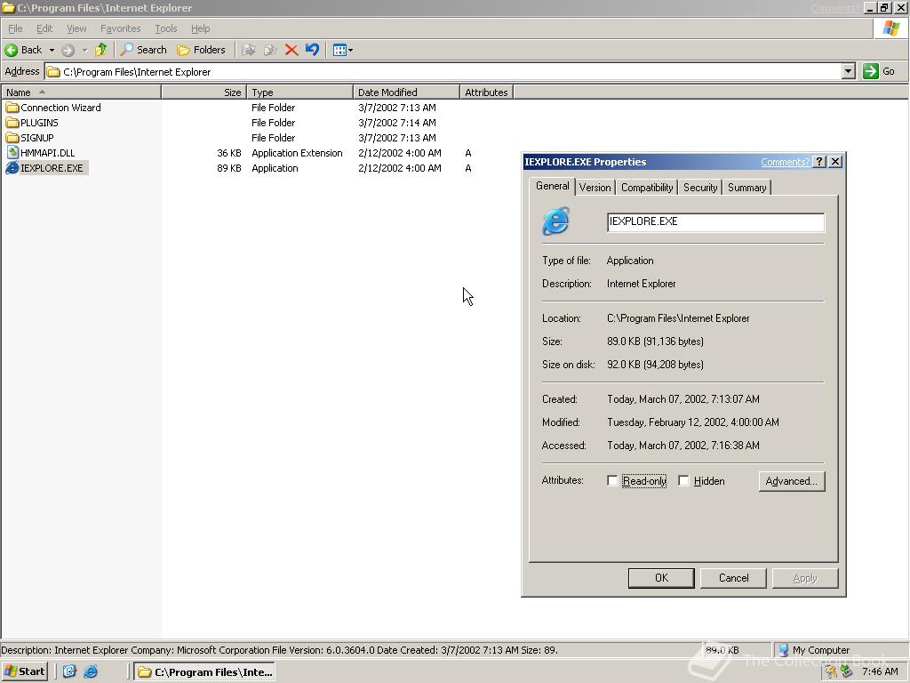910x683 pixels.
Task: Switch to the General tab
Action: pyautogui.click(x=552, y=186)
